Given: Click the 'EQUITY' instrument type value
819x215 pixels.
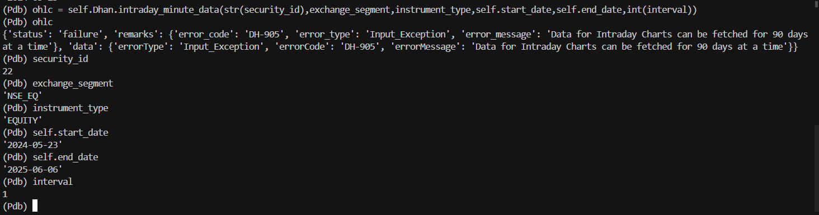Looking at the screenshot, I should (x=22, y=120).
